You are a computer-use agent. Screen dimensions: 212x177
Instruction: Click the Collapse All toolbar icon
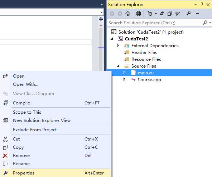click(170, 14)
